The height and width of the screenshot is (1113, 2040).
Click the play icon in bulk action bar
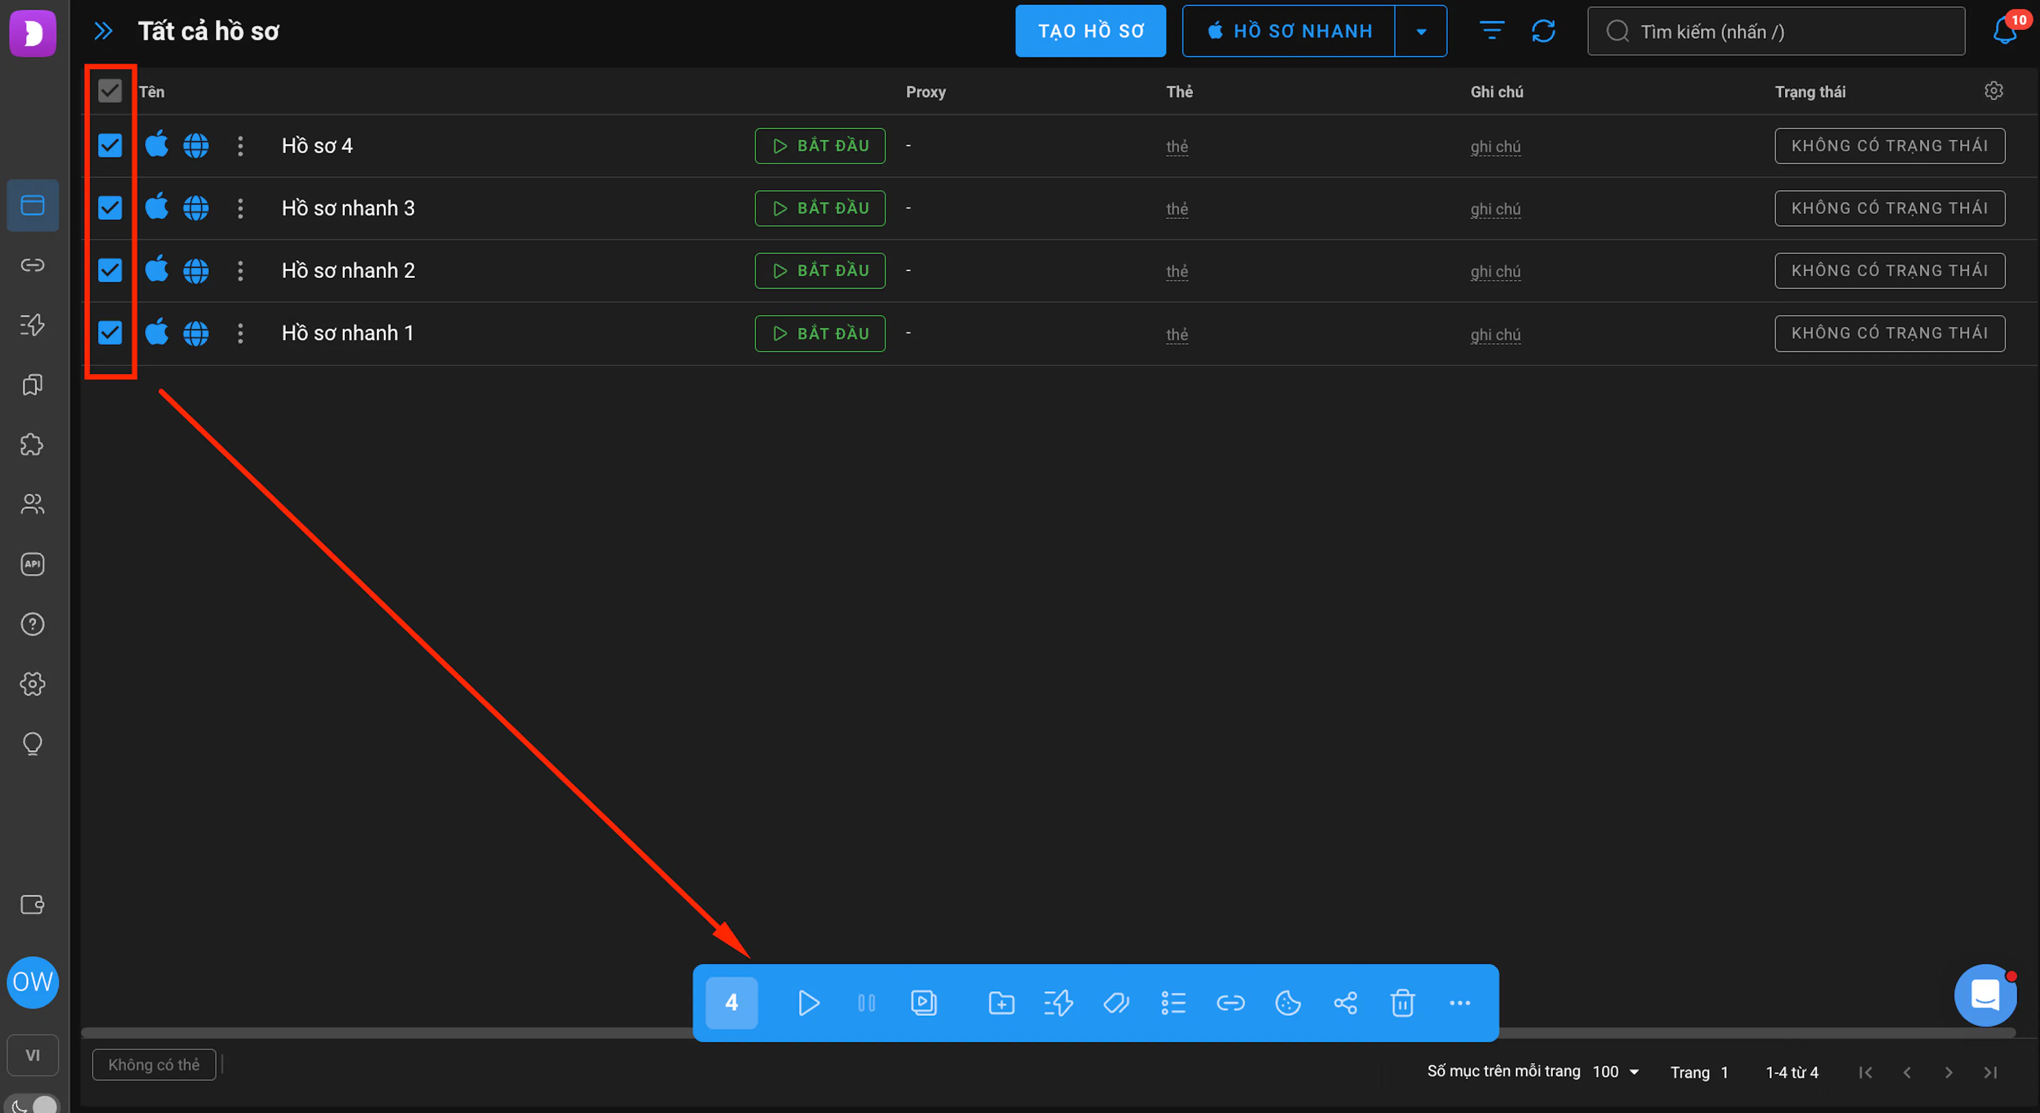click(807, 1003)
